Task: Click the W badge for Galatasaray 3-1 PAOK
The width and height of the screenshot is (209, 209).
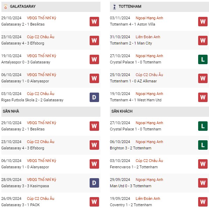Action: tap(94, 202)
